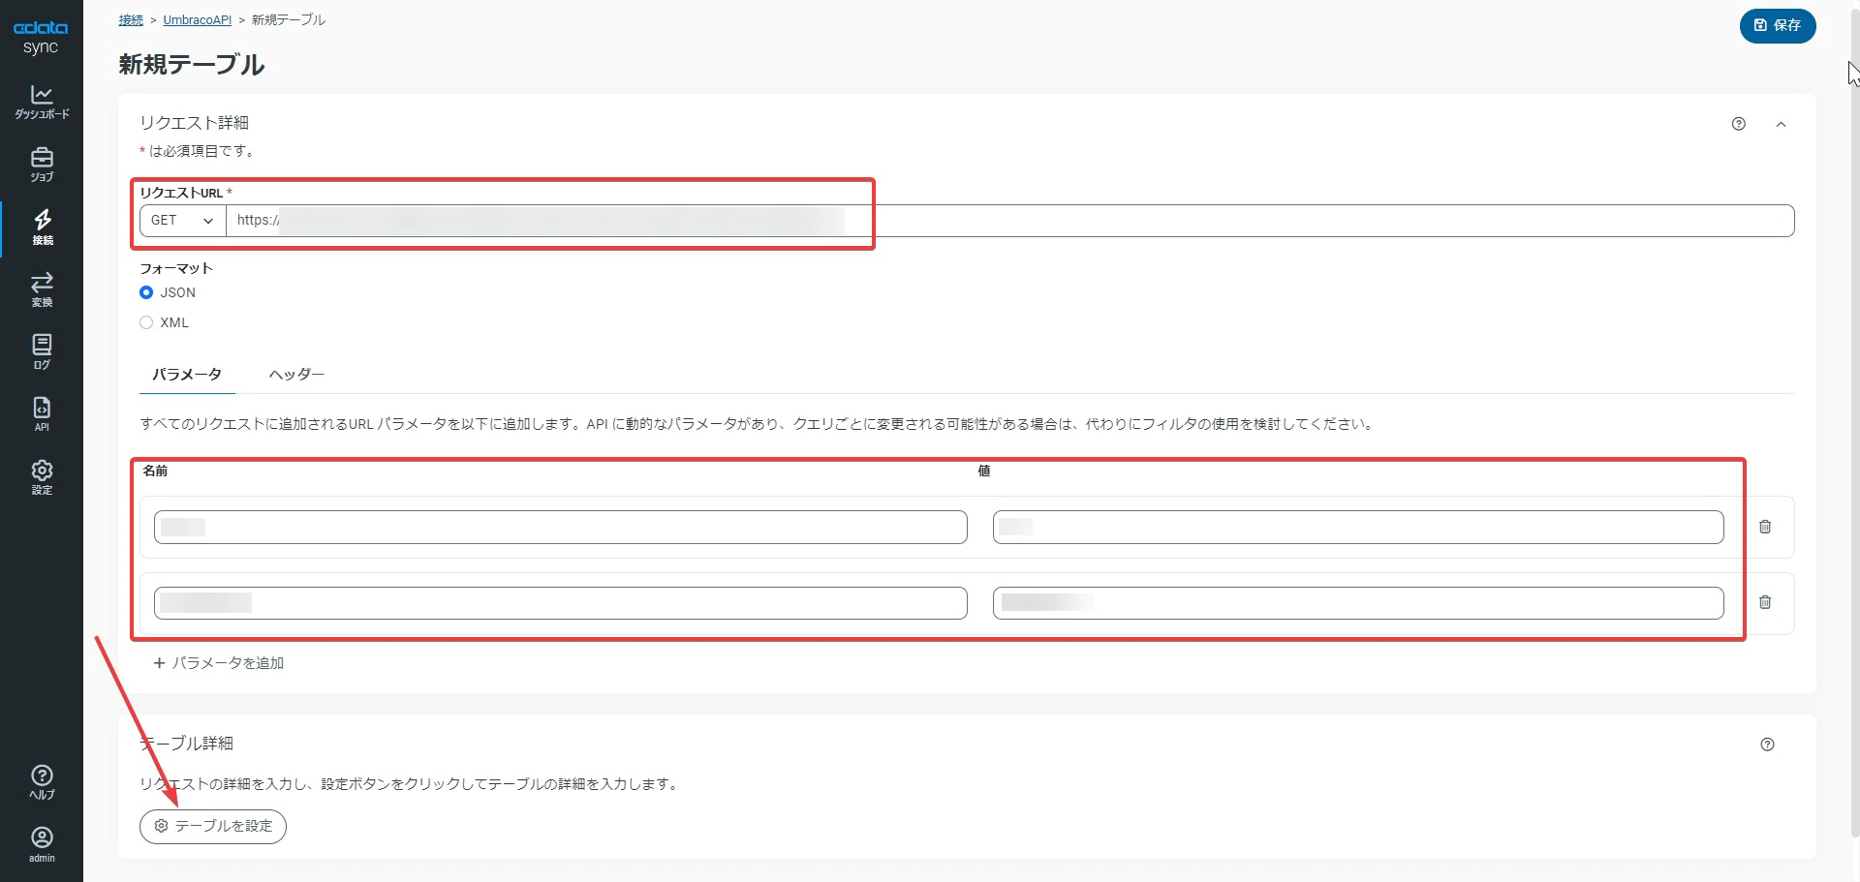The height and width of the screenshot is (882, 1860).
Task: Delete the first parameter row
Action: [x=1765, y=527]
